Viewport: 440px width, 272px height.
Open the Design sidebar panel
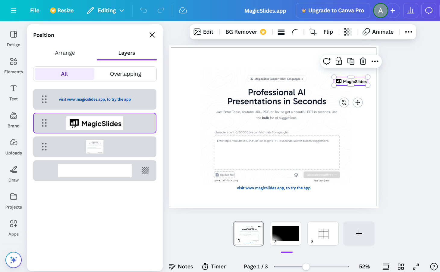tap(14, 39)
